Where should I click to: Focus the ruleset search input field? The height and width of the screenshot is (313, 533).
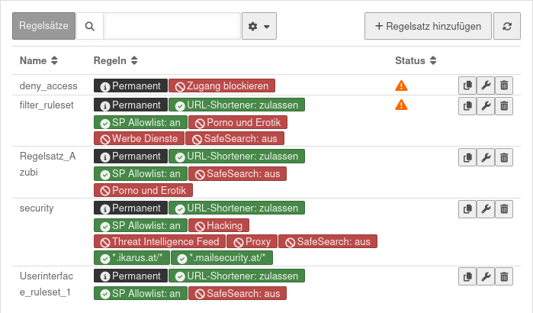[x=172, y=26]
